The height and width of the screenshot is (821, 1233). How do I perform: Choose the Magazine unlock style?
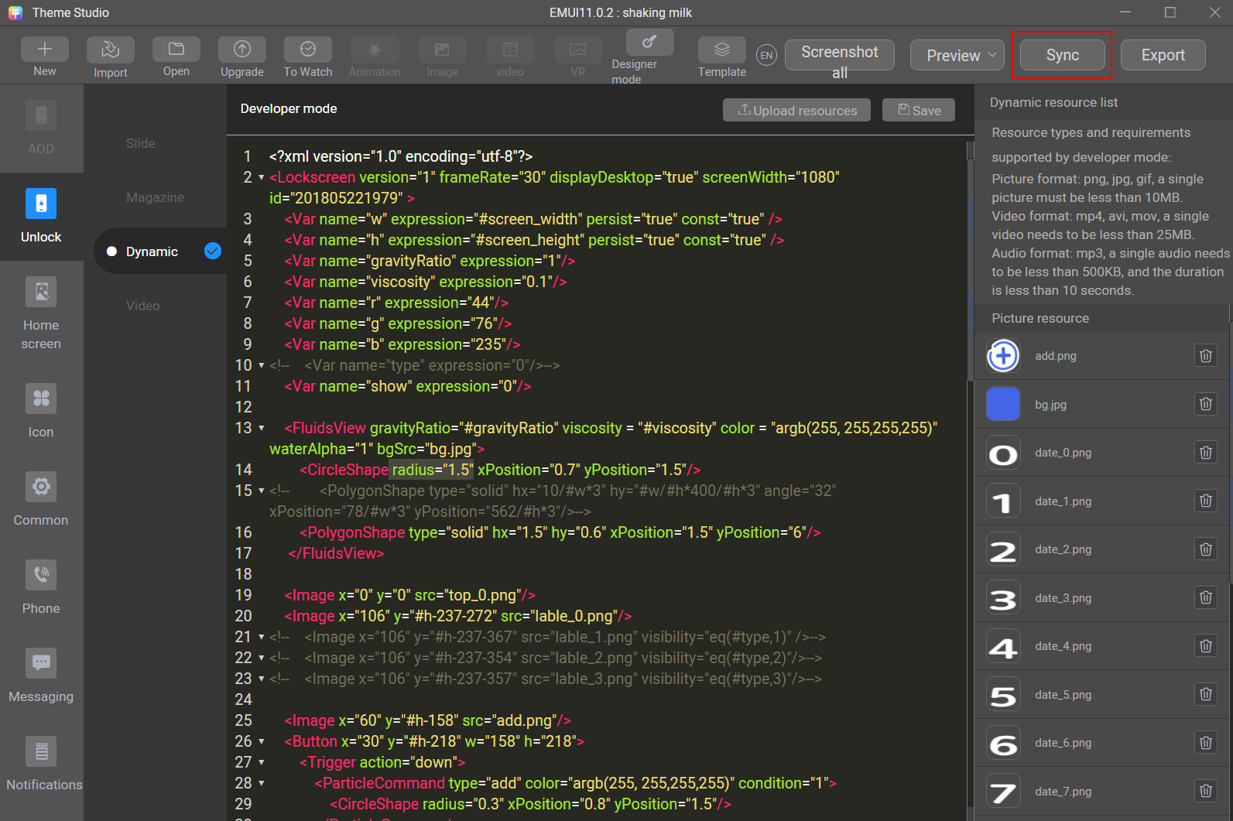tap(155, 197)
